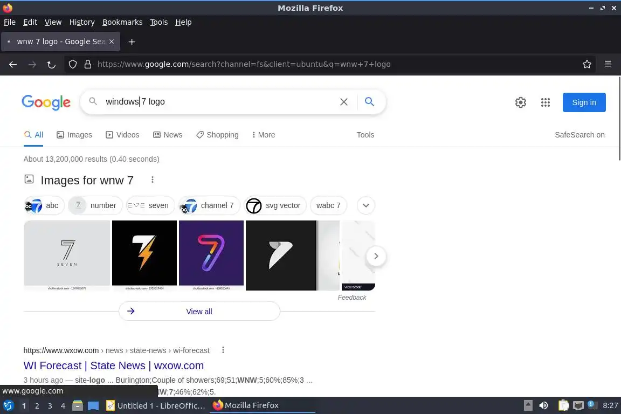The width and height of the screenshot is (621, 414).
Task: Click the page vertical scrollbar
Action: tap(619, 119)
